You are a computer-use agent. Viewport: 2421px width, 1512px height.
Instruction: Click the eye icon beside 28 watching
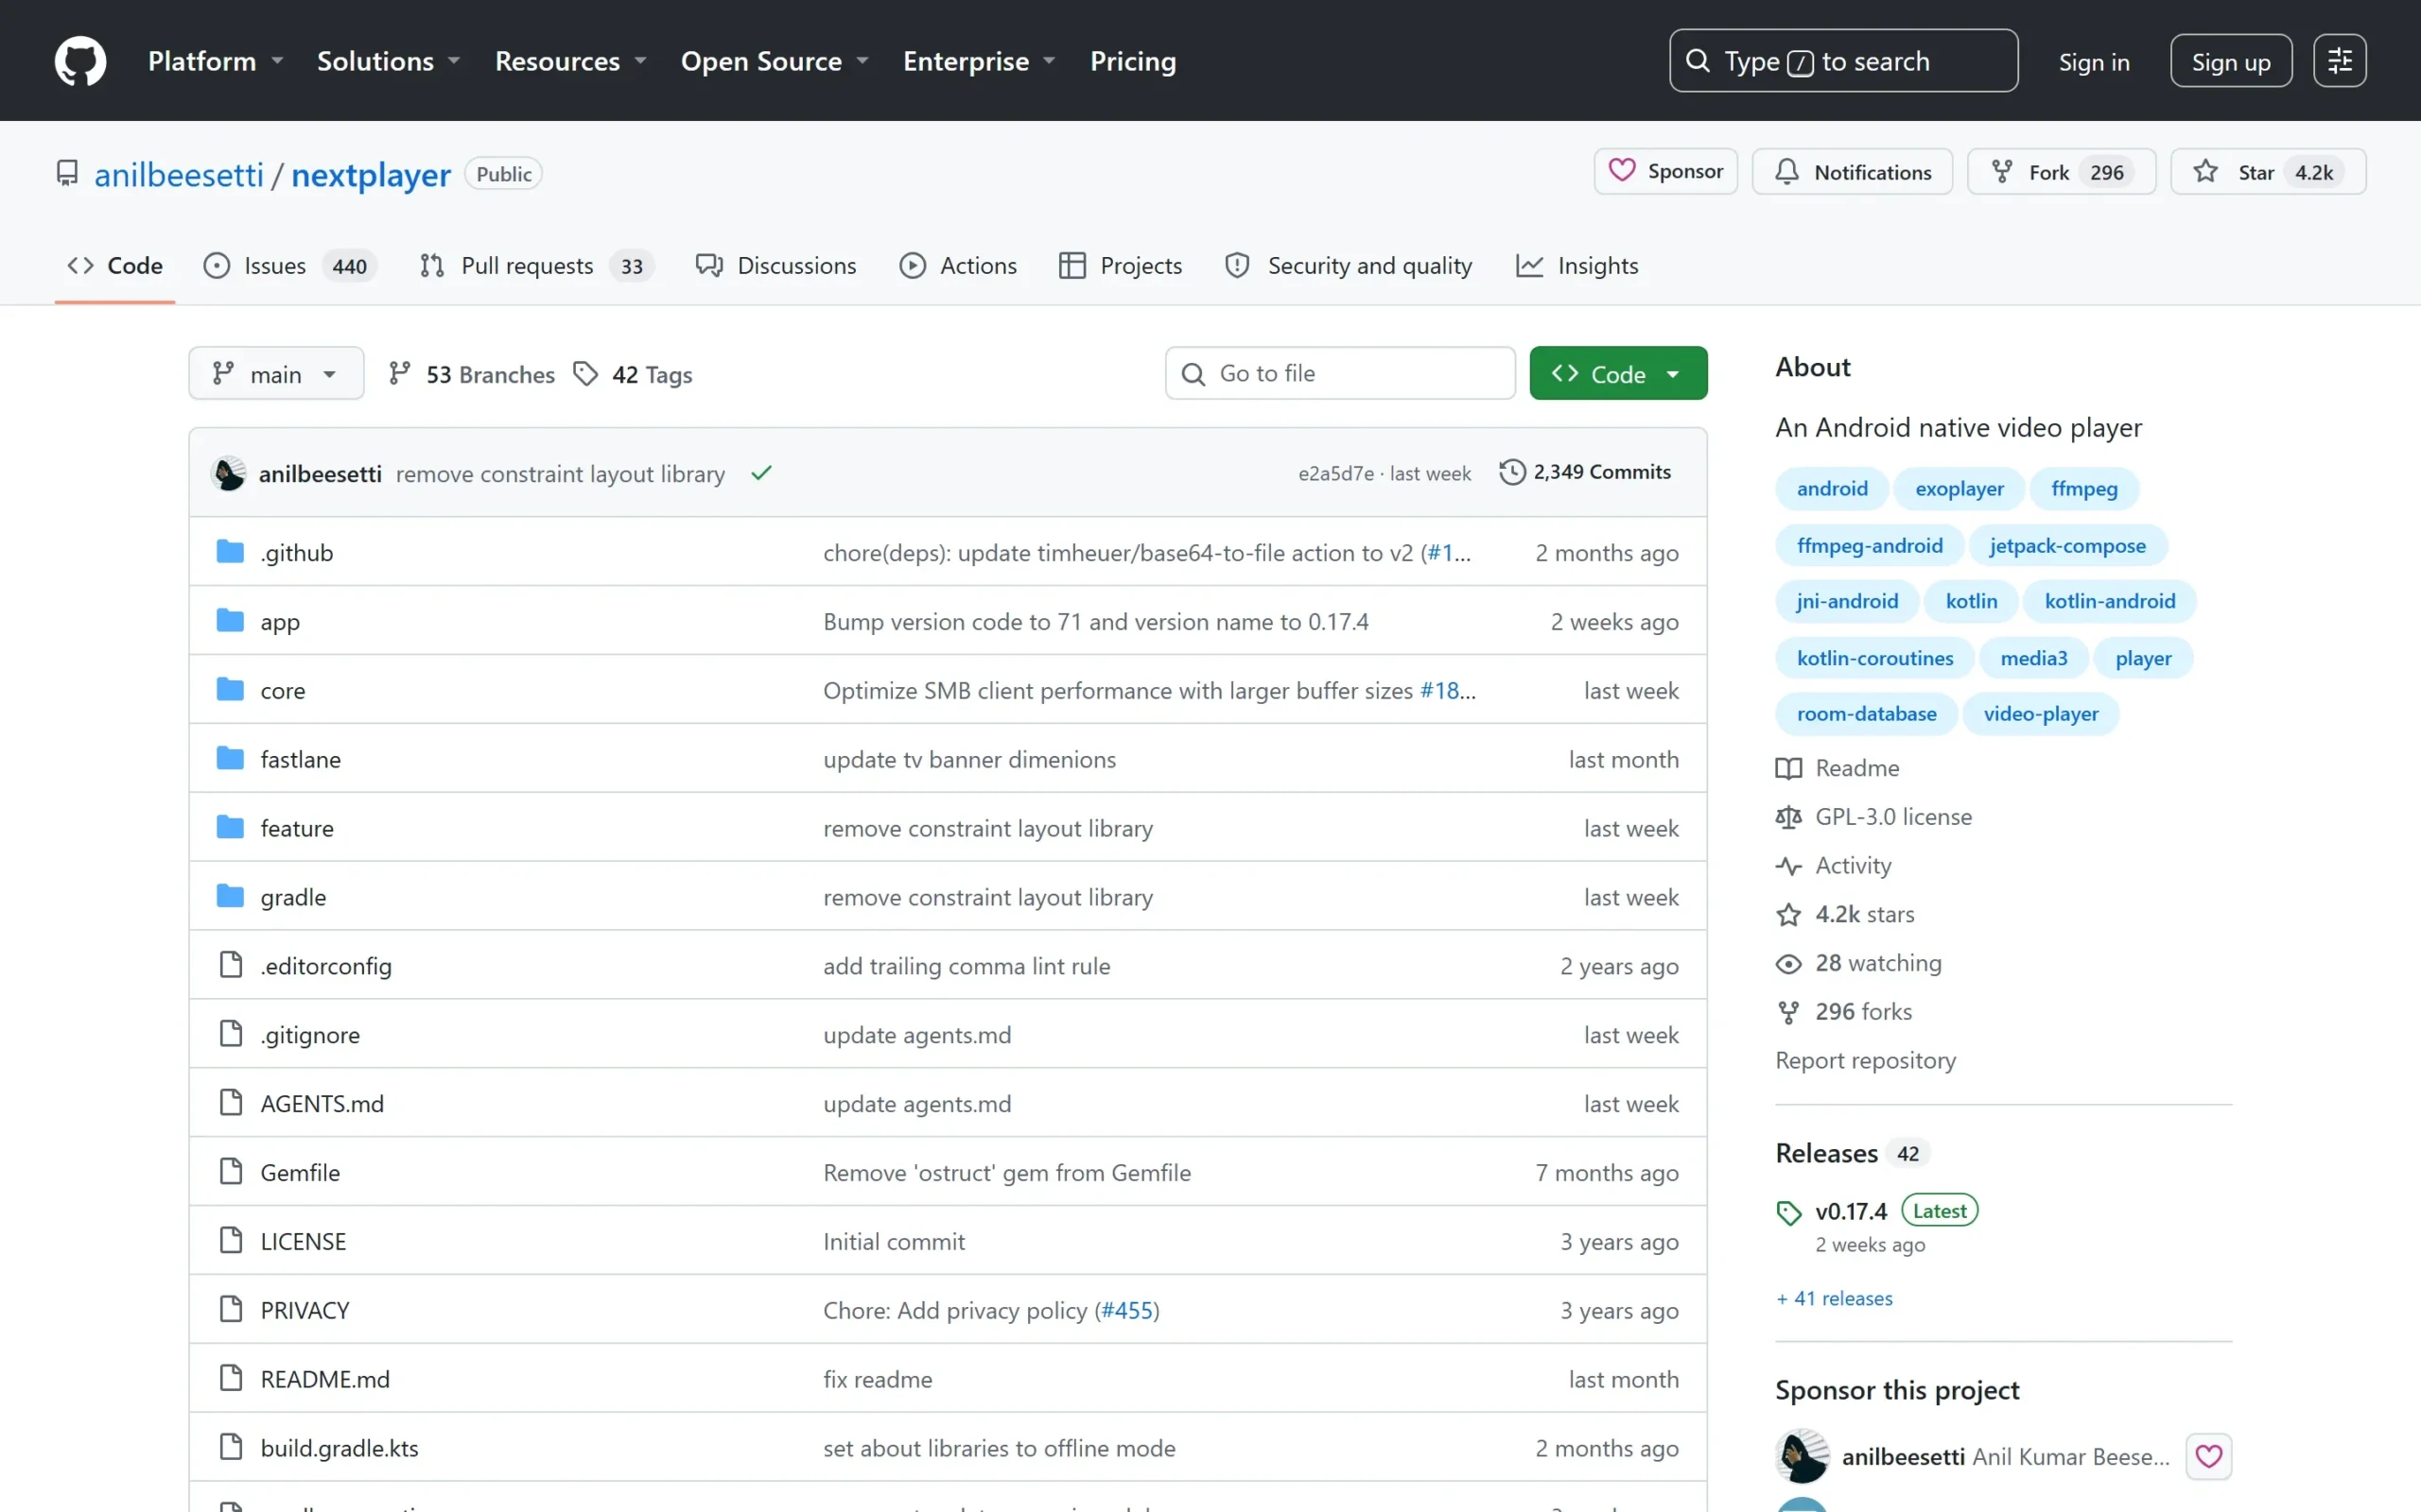[x=1788, y=963]
